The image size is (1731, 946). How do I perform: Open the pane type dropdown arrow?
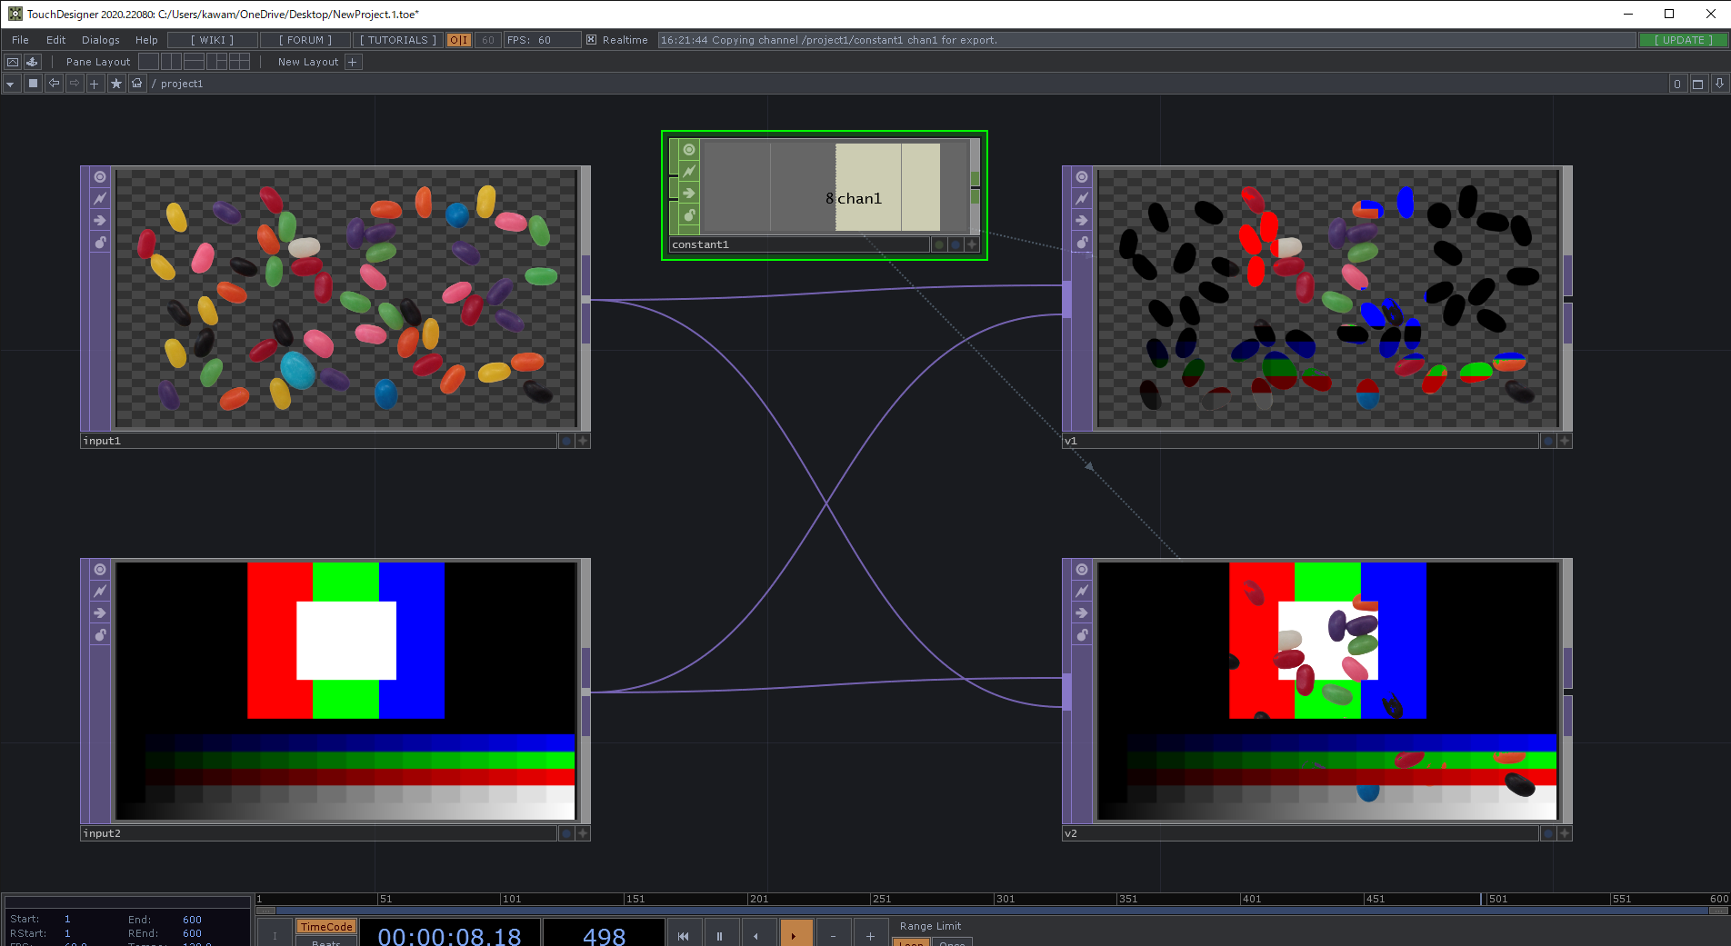[11, 84]
